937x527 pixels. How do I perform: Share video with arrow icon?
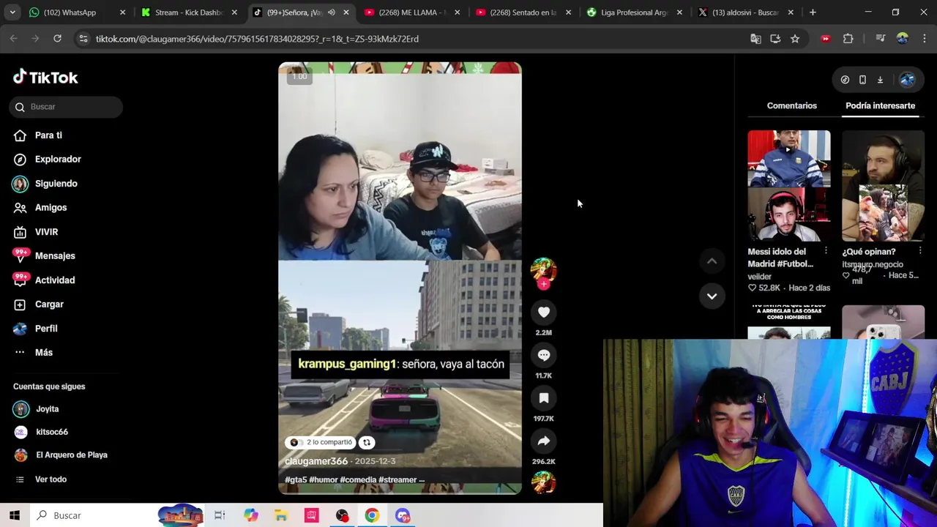(x=544, y=441)
